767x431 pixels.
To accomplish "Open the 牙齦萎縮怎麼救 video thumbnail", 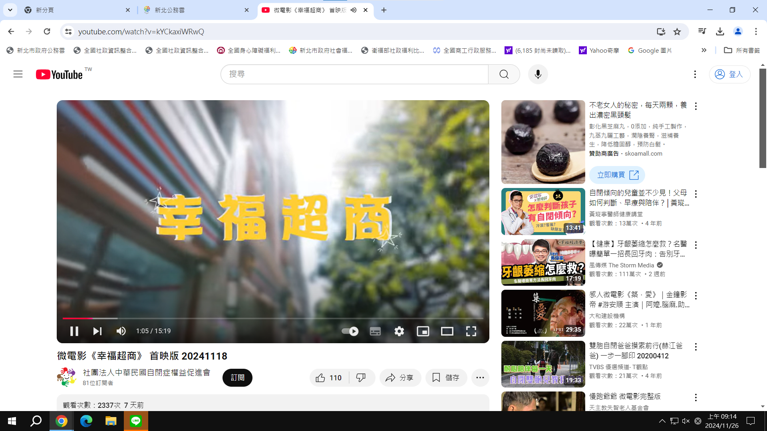I will 543,262.
